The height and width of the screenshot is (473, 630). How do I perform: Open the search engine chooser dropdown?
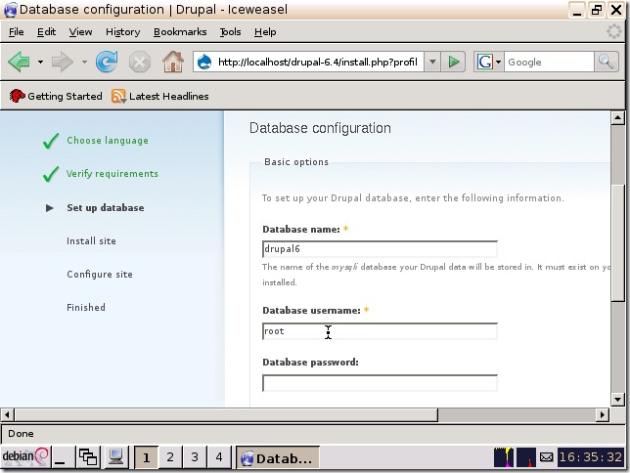pyautogui.click(x=498, y=62)
